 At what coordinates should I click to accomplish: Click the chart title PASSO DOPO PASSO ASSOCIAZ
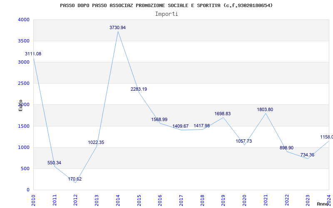pyautogui.click(x=166, y=5)
